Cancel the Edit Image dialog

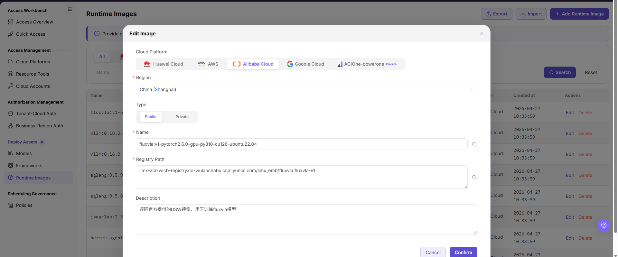point(433,252)
